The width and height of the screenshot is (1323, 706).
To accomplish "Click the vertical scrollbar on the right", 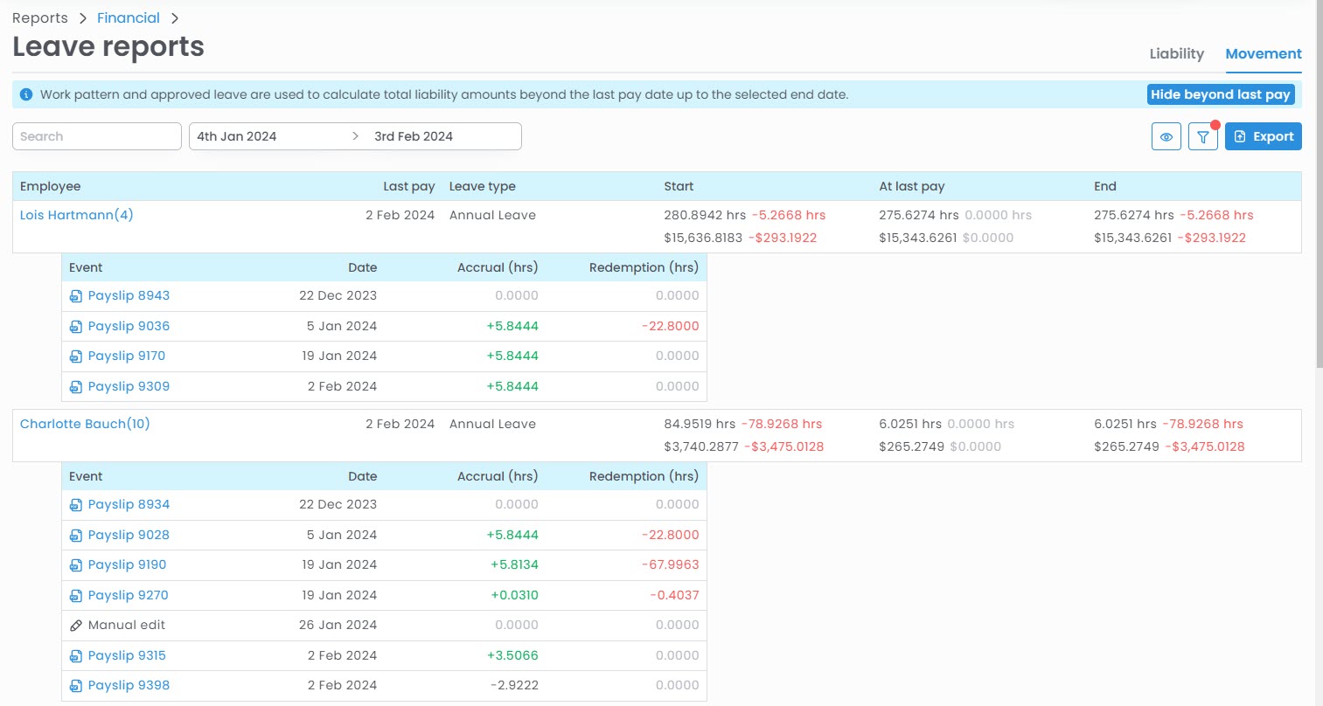I will click(1319, 183).
